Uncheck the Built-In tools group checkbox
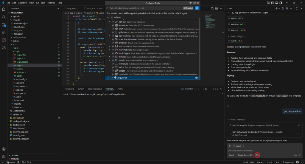This screenshot has height=164, width=305. coord(112,17)
